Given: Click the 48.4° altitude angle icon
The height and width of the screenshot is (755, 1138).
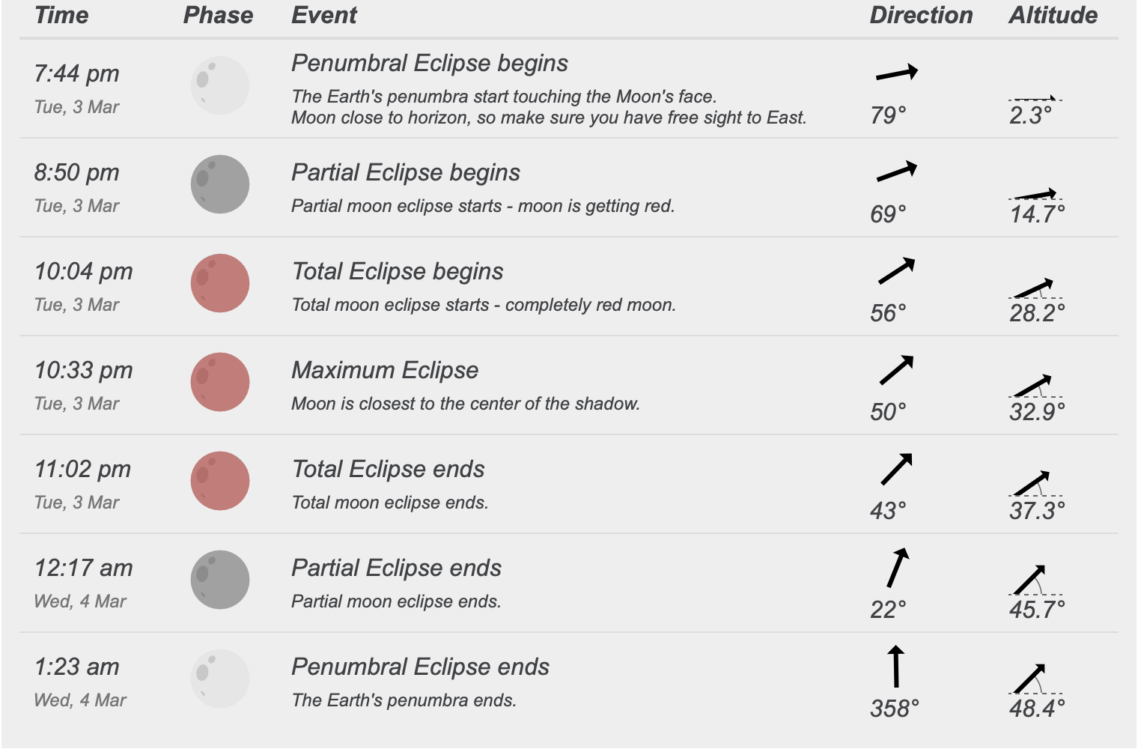Looking at the screenshot, I should tap(1031, 679).
